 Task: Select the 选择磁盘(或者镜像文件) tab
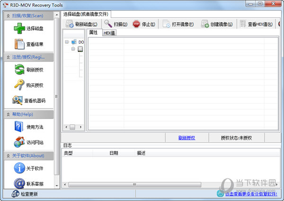86,14
